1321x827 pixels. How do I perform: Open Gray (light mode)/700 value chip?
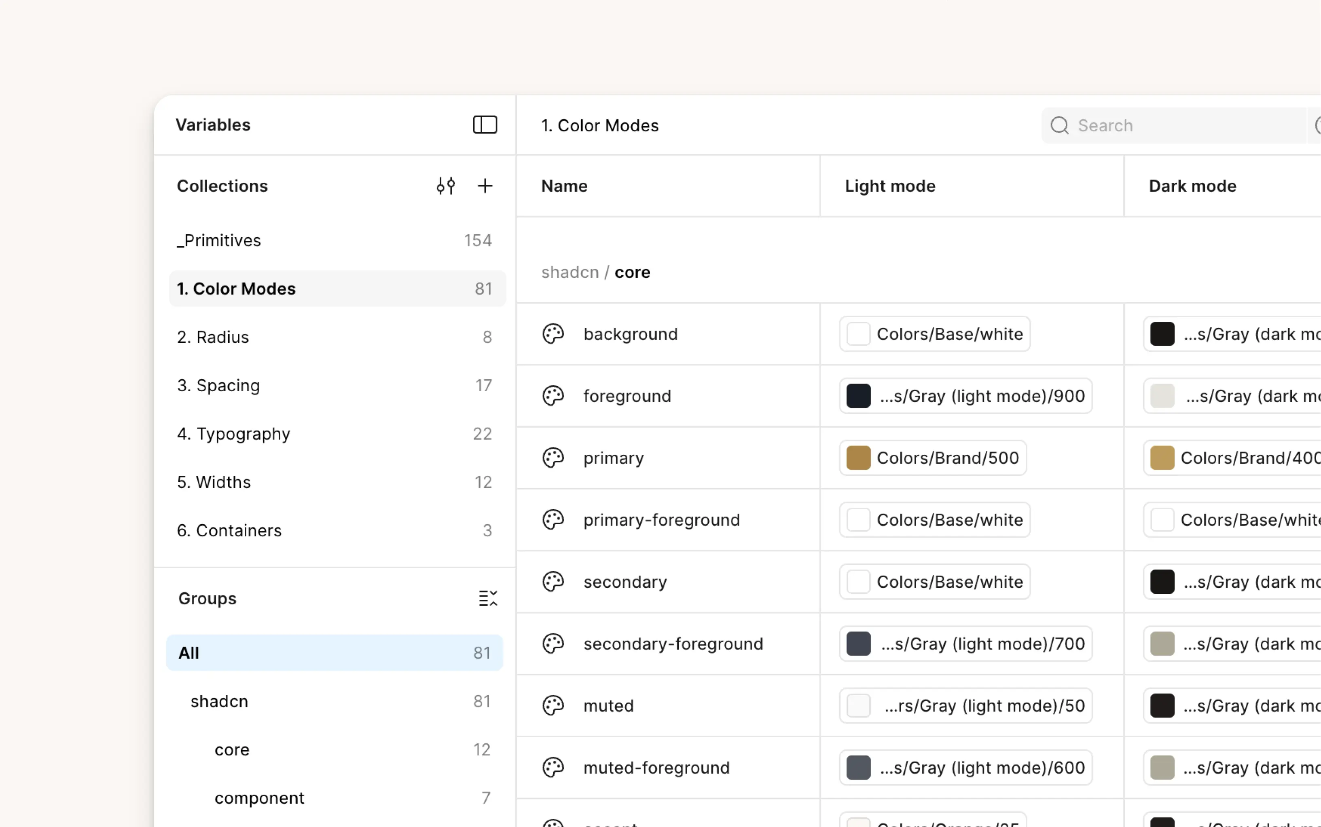[966, 644]
